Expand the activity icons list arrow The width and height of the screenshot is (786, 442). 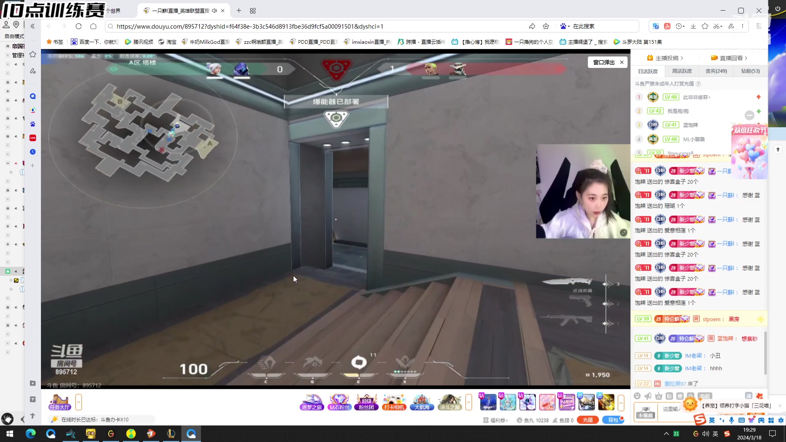(x=469, y=402)
